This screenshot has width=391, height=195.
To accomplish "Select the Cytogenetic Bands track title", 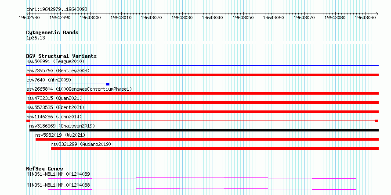I will (52, 32).
